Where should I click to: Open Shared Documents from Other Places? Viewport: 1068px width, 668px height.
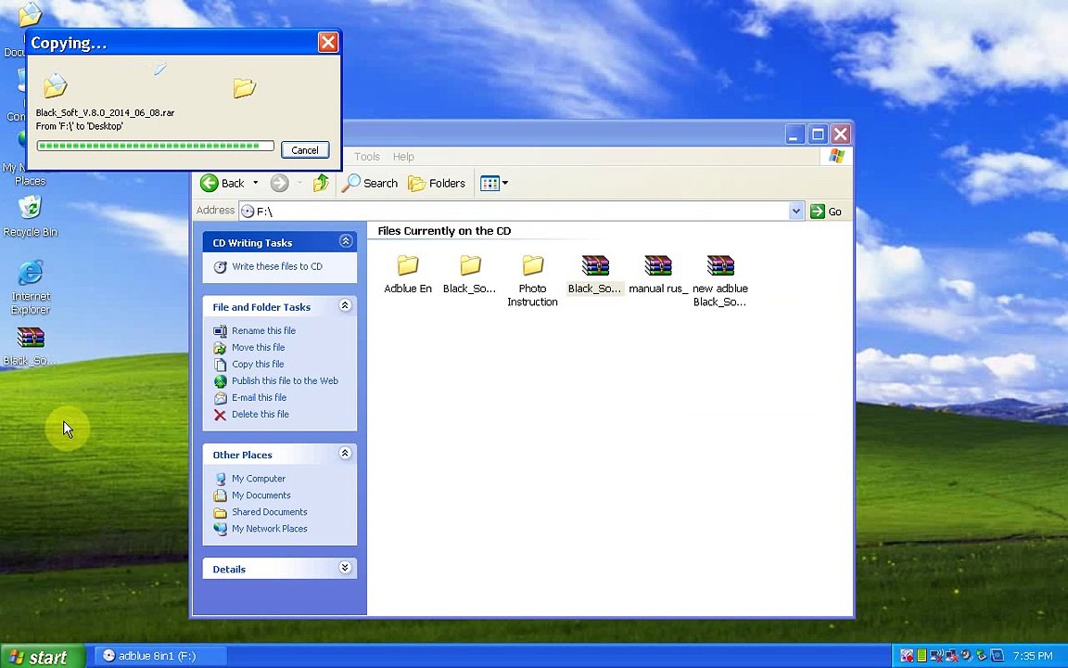(x=269, y=512)
